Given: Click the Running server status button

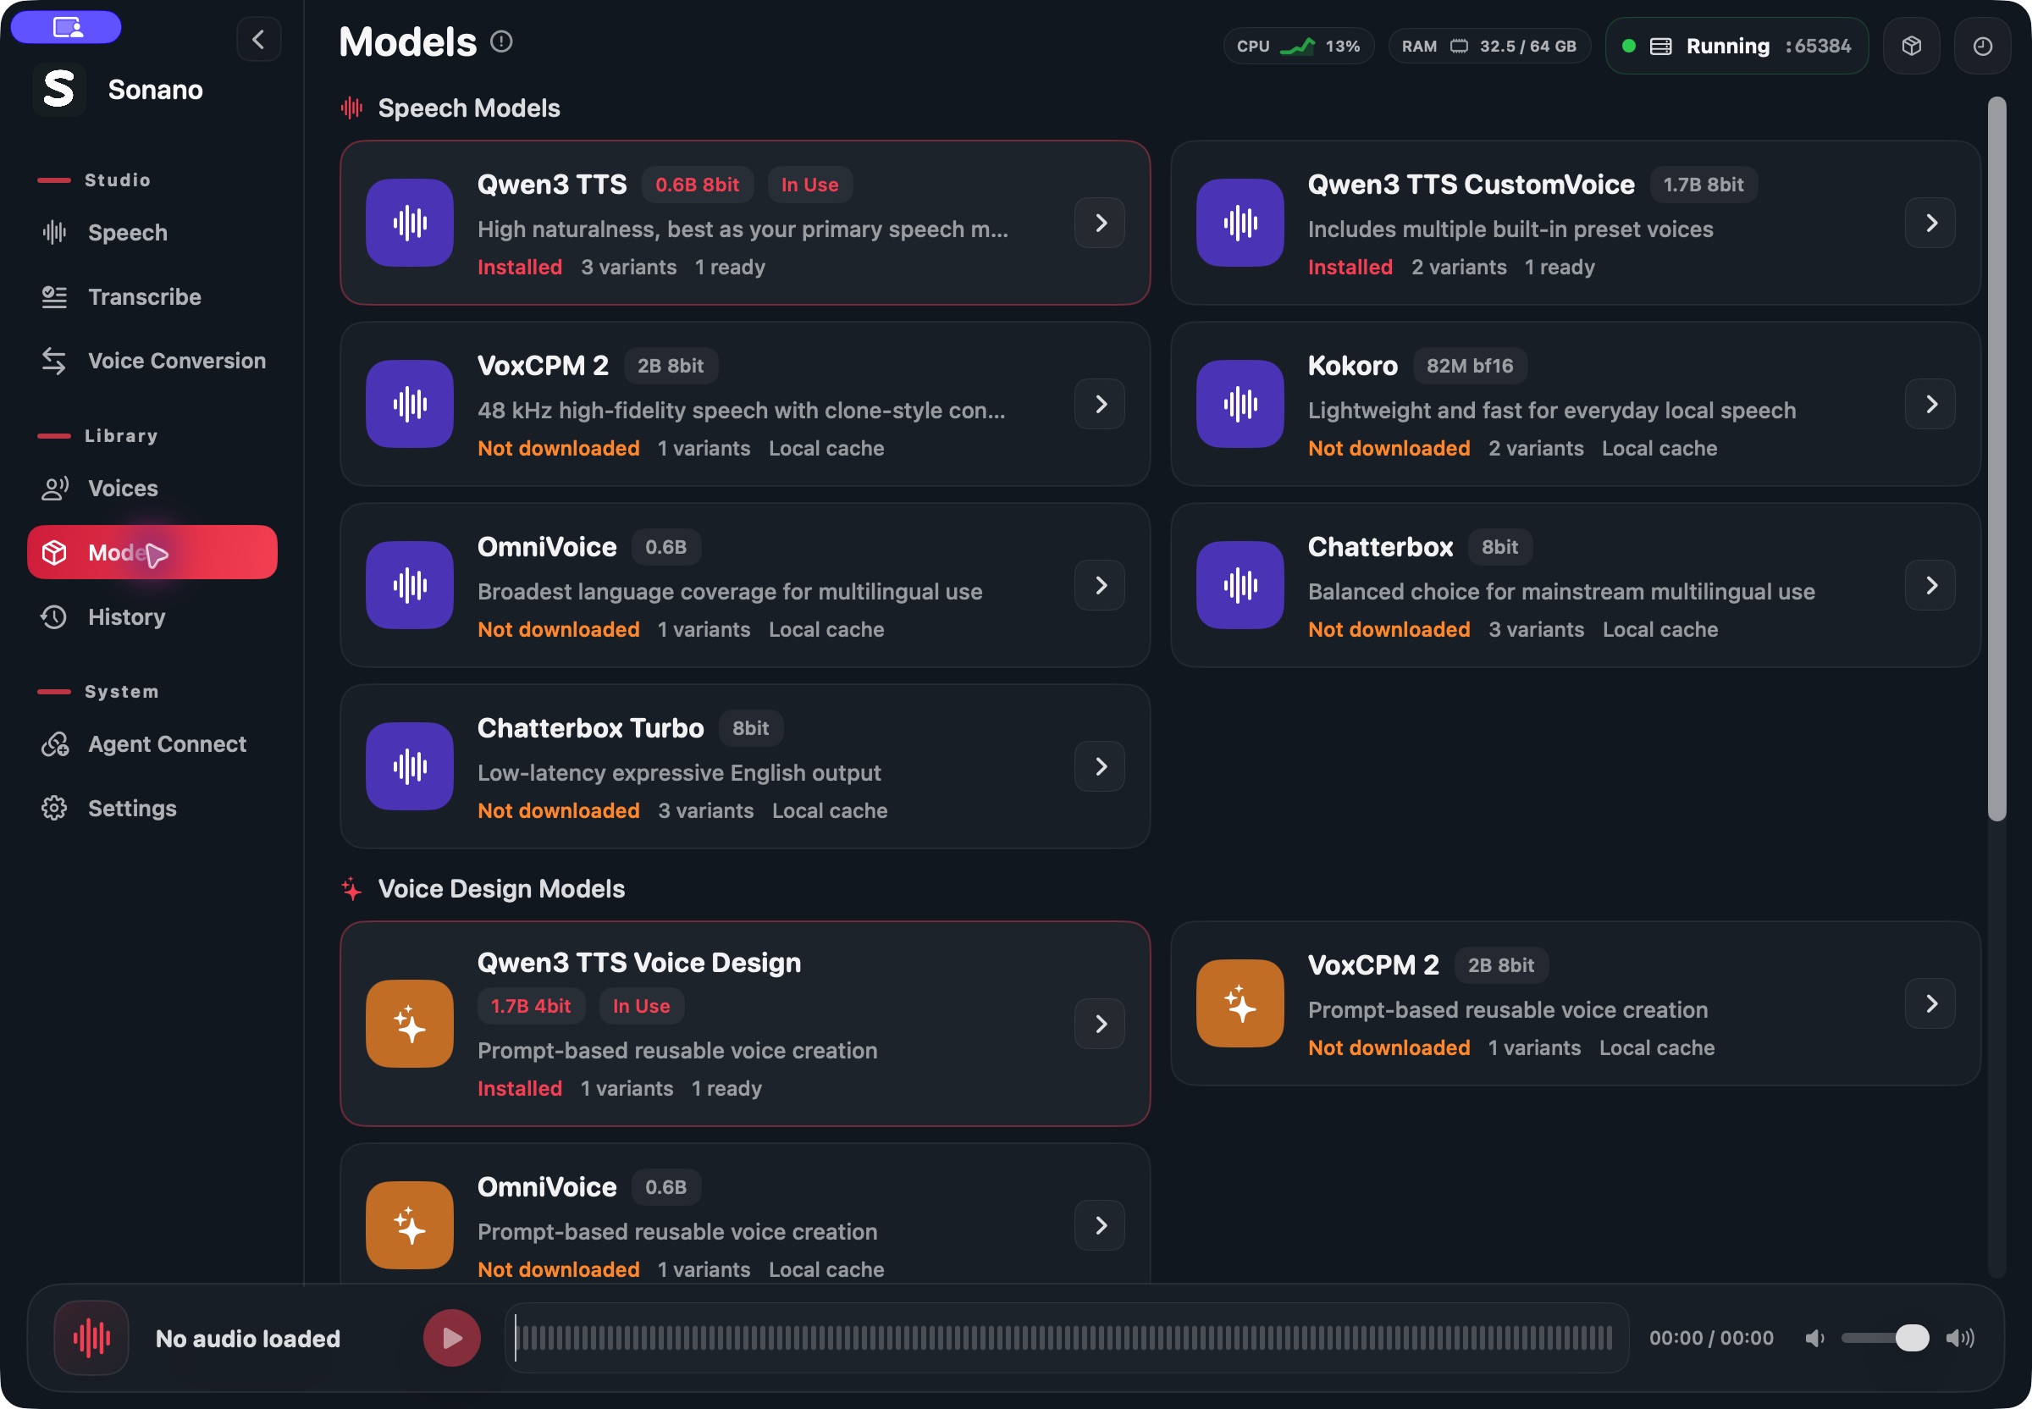Looking at the screenshot, I should (x=1737, y=46).
